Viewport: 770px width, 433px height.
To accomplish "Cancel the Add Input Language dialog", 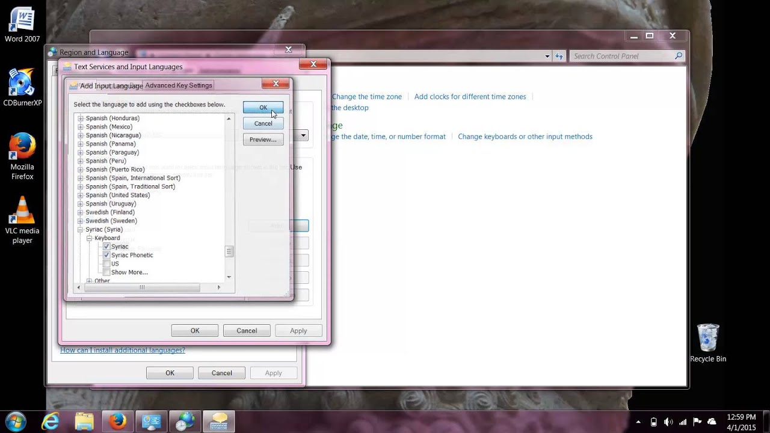I will pyautogui.click(x=263, y=123).
